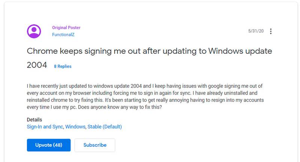Click the purple user avatar icon

coord(34,31)
